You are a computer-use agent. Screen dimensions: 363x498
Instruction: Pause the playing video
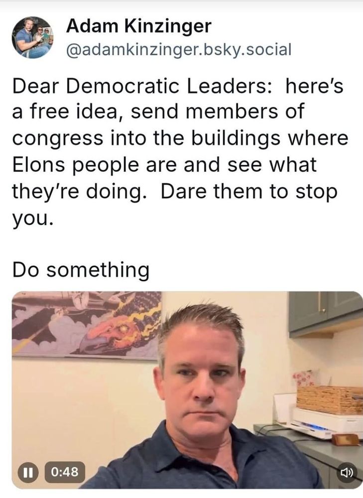(28, 472)
